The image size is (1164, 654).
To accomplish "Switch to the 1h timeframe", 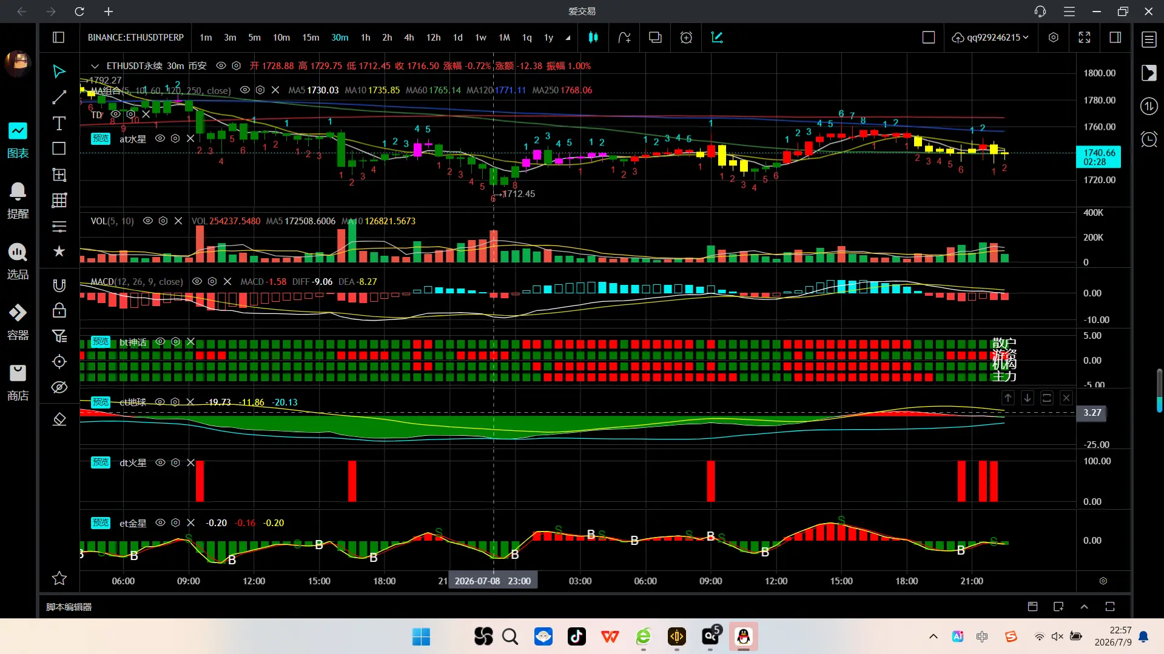I will pyautogui.click(x=365, y=38).
